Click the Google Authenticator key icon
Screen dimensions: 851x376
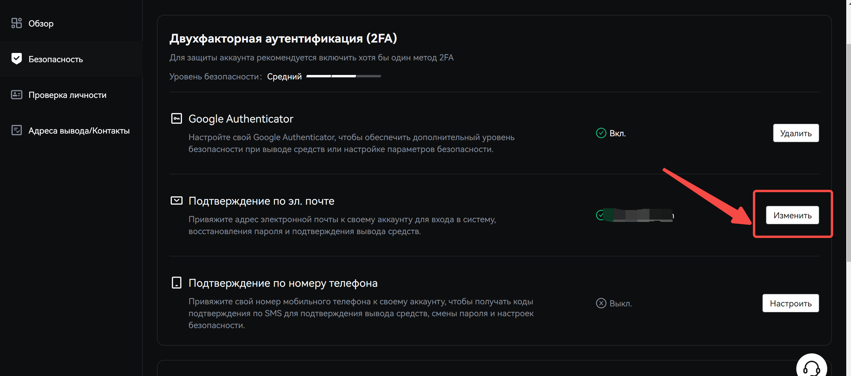[x=176, y=118]
